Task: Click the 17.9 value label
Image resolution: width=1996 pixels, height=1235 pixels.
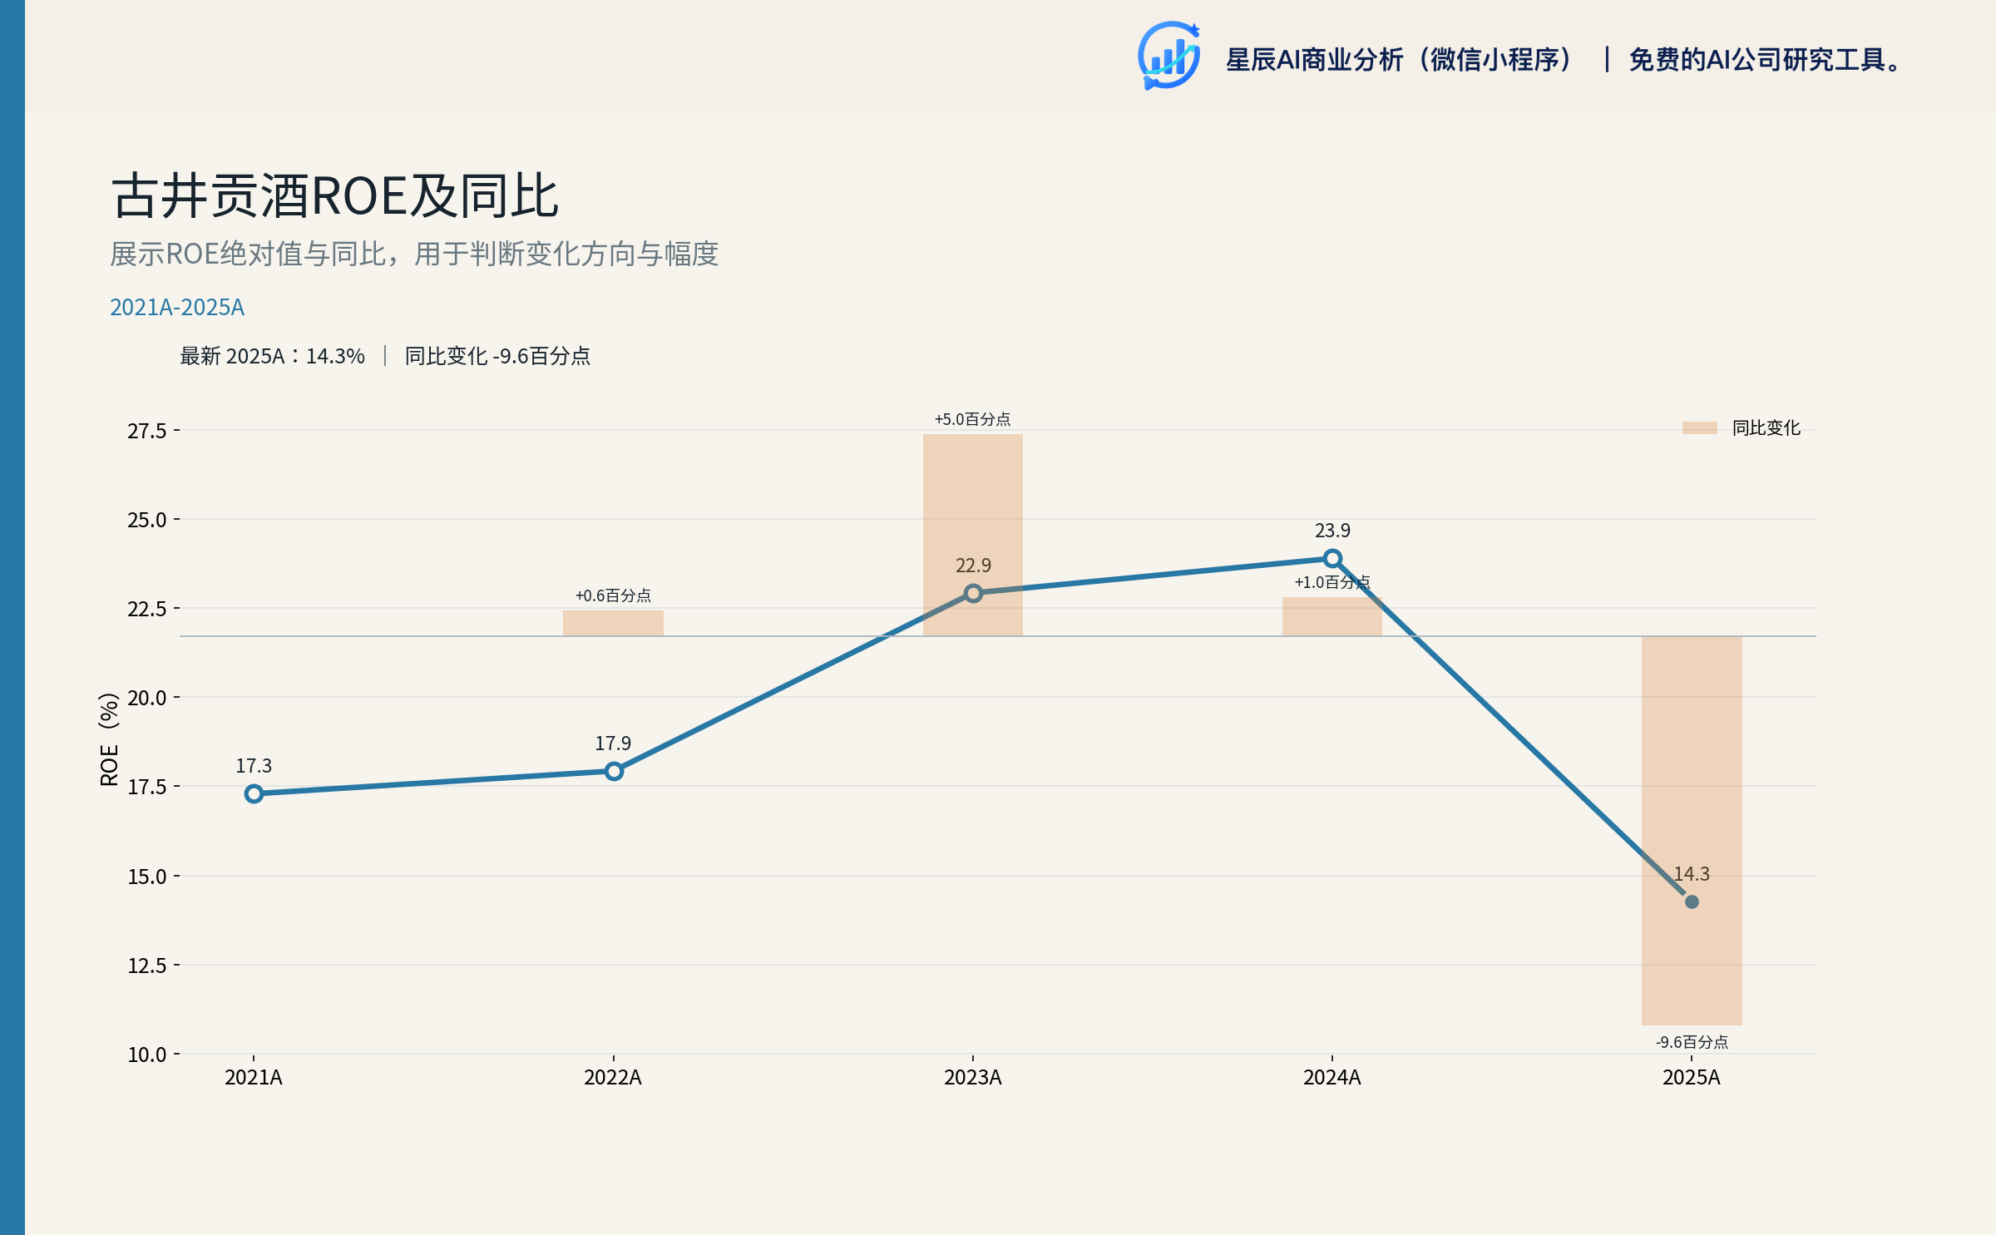Action: (x=613, y=743)
